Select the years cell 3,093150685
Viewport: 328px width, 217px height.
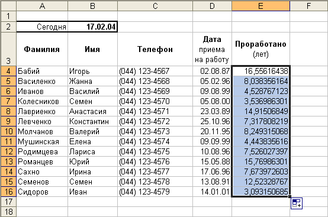tap(261, 192)
